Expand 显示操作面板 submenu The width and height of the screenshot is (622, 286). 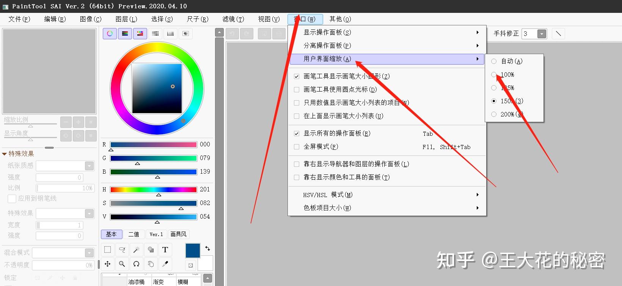(x=387, y=33)
